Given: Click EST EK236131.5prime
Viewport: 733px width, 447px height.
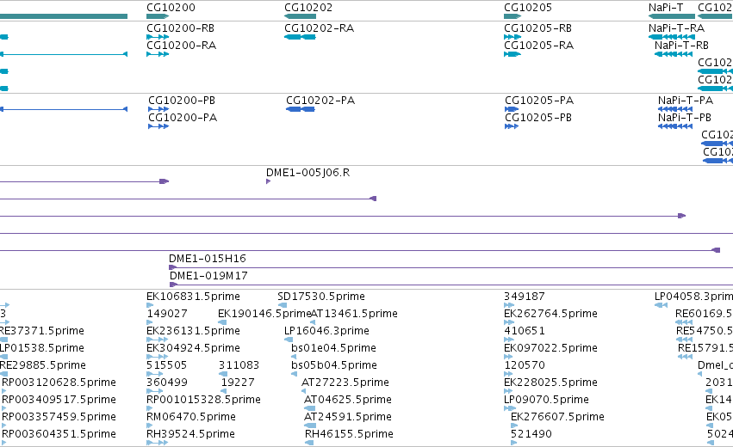Looking at the screenshot, I should click(193, 331).
